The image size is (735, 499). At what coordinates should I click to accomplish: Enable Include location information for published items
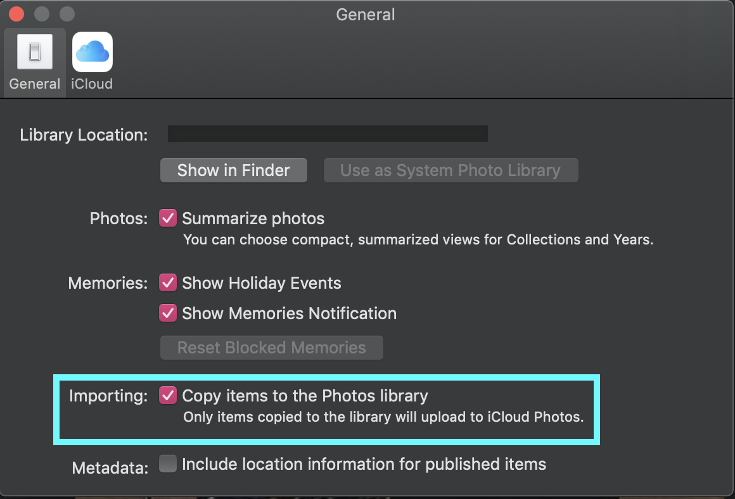click(168, 464)
